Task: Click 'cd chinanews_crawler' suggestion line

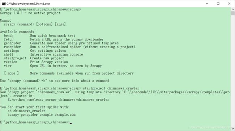Action: [x=26, y=111]
